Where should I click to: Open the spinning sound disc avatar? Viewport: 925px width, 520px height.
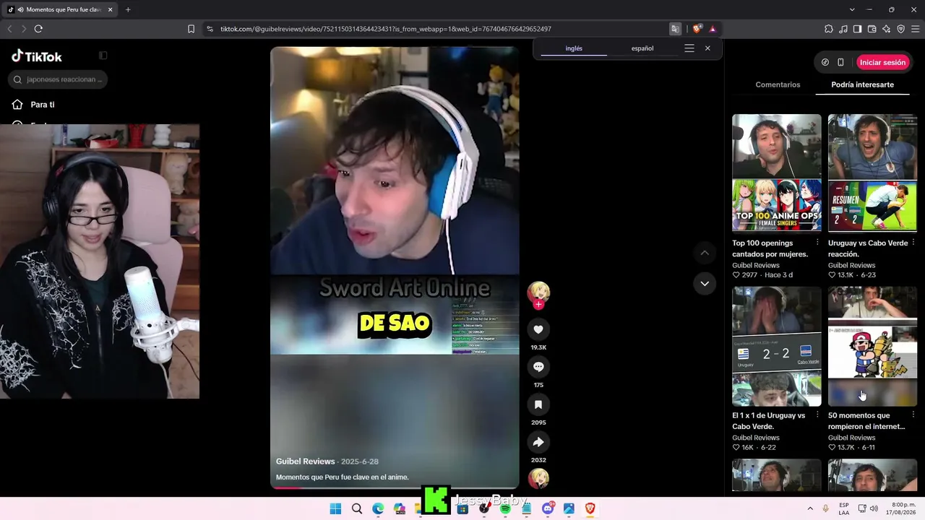pos(538,478)
